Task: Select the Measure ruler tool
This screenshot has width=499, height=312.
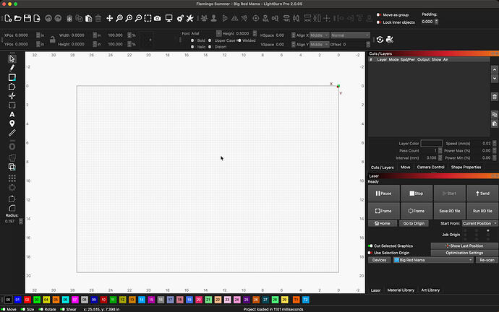Action: pyautogui.click(x=12, y=133)
